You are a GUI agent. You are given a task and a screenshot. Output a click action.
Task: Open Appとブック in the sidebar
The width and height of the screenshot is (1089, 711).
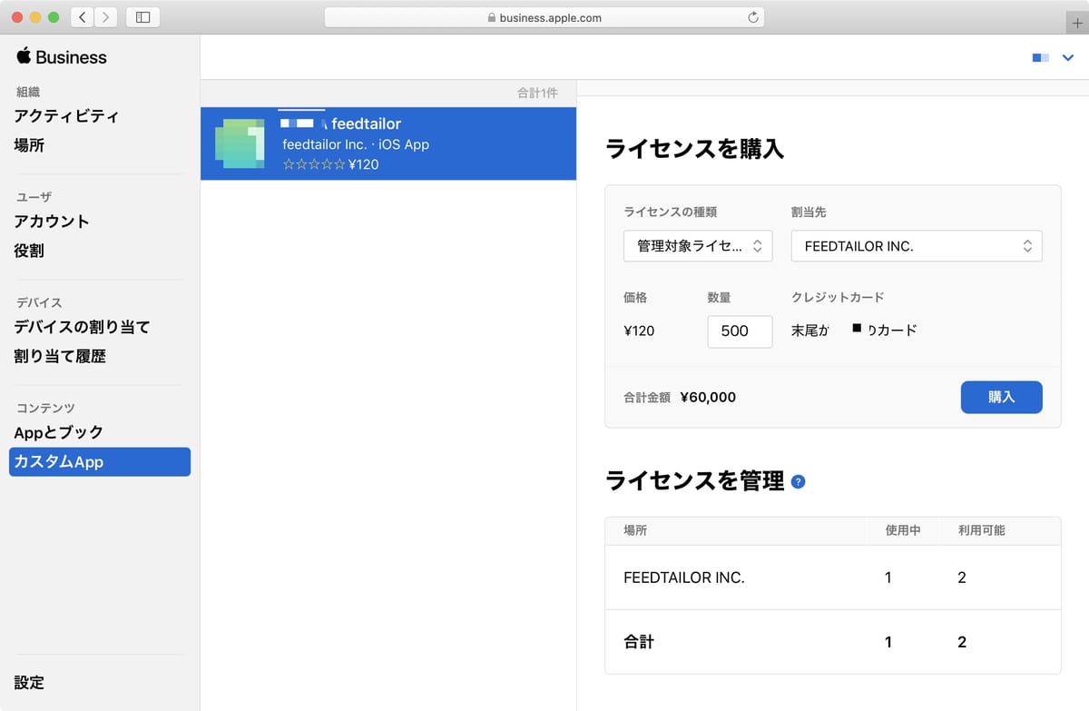pos(59,432)
